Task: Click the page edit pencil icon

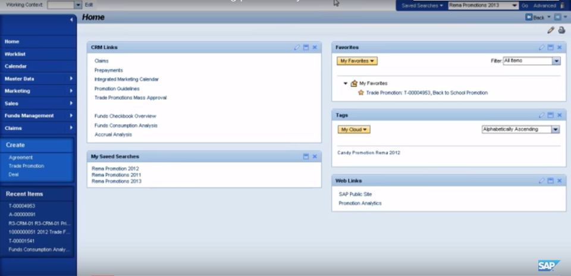Action: [551, 30]
